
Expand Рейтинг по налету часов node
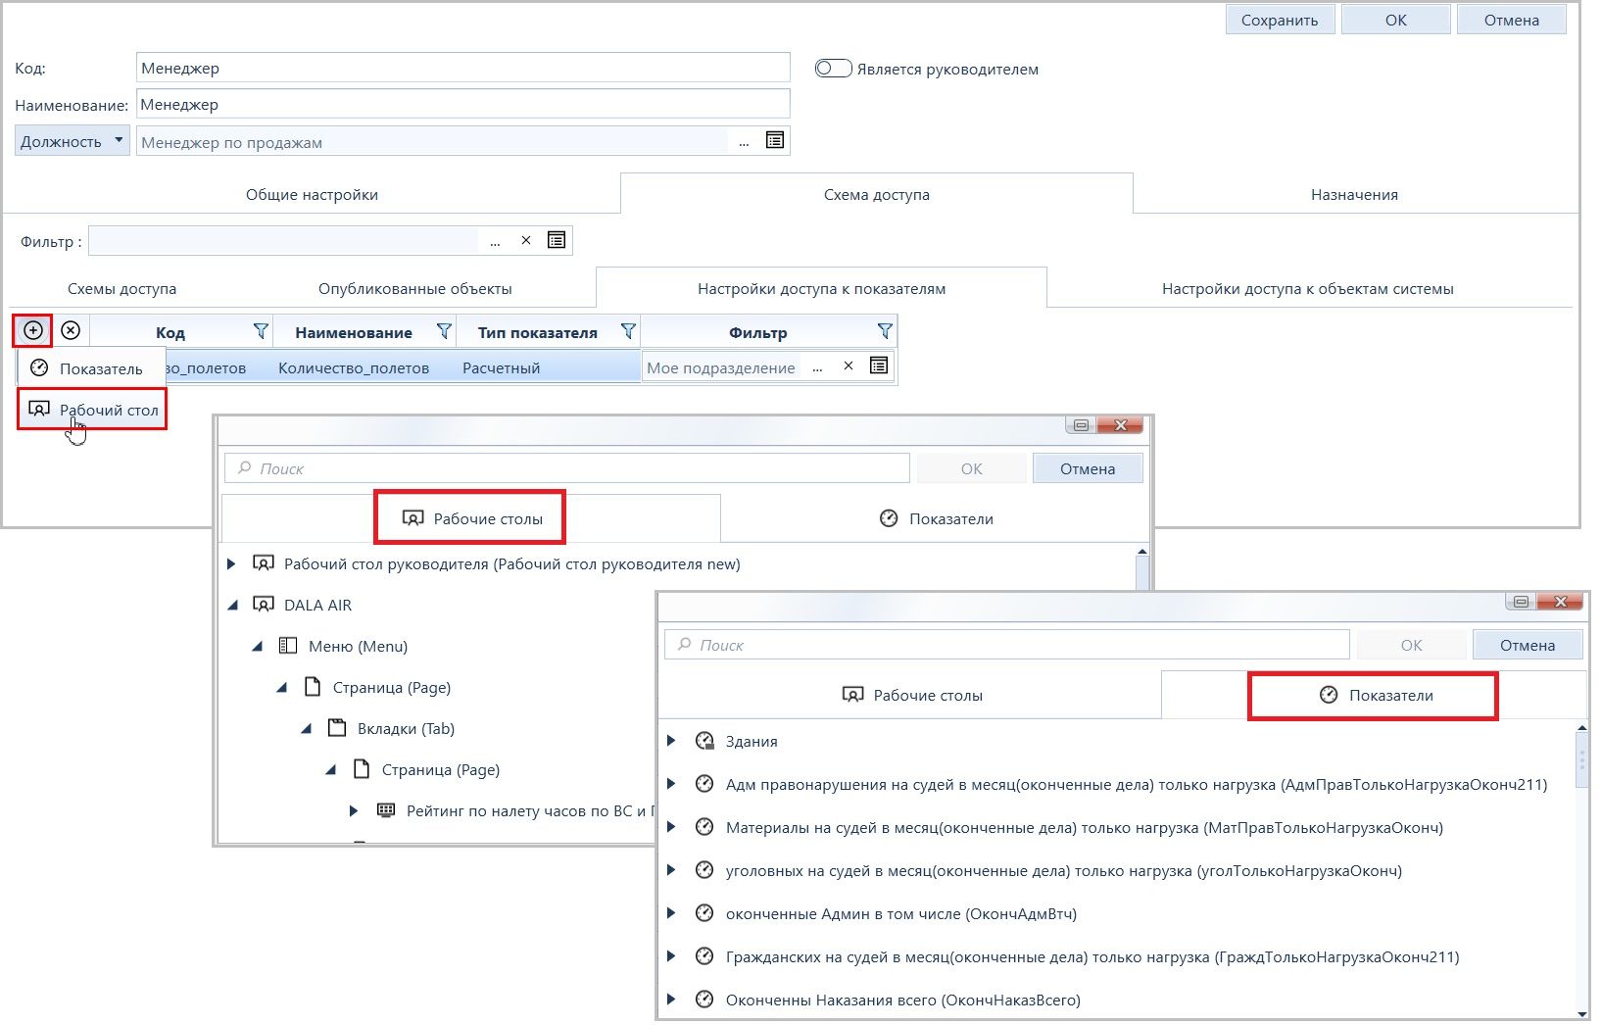tap(354, 810)
